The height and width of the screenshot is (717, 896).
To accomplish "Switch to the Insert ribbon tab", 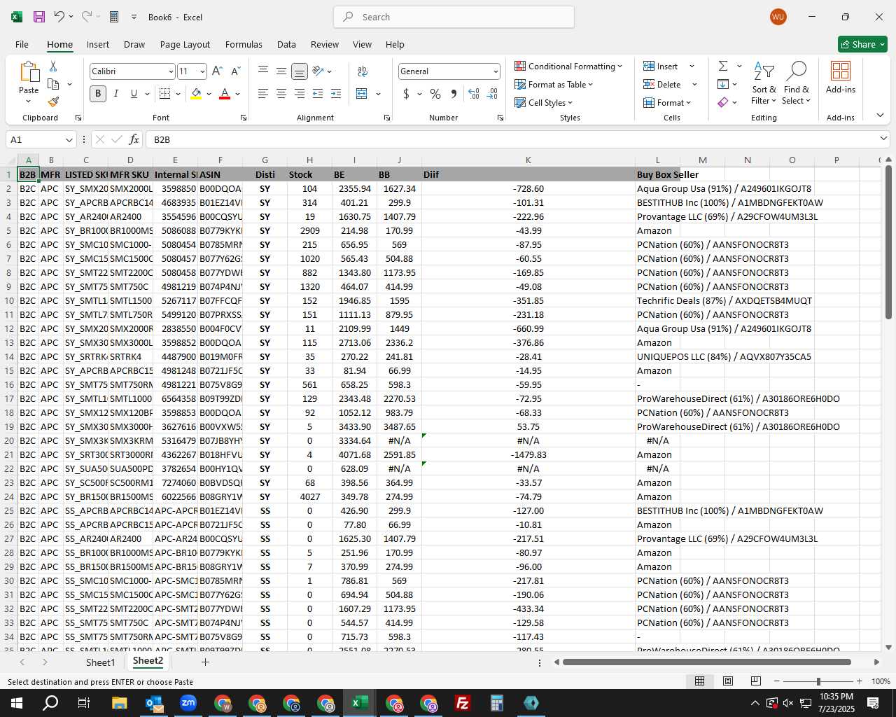I will (x=98, y=44).
